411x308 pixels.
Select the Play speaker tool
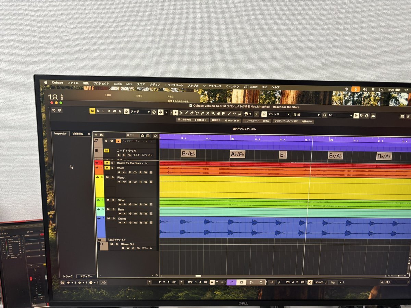pyautogui.click(x=234, y=114)
